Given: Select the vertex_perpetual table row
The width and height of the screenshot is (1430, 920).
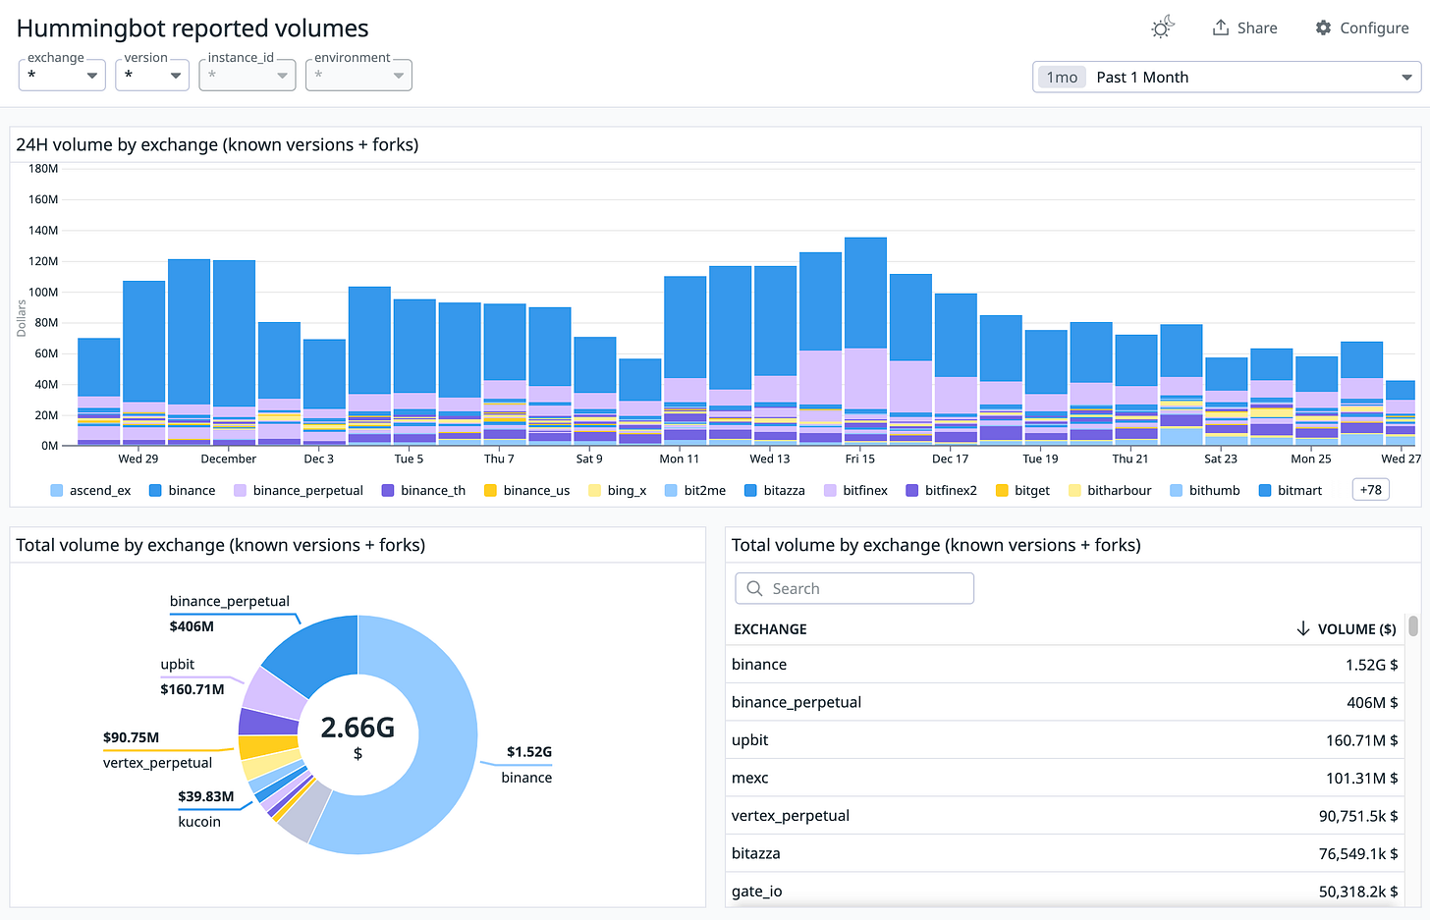Looking at the screenshot, I should pos(1066,816).
